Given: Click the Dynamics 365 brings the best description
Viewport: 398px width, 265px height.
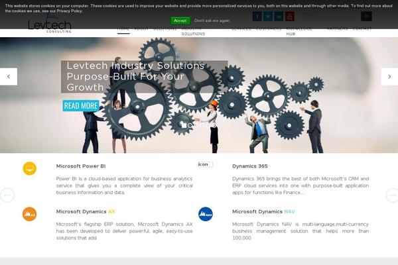Looking at the screenshot, I should point(300,185).
